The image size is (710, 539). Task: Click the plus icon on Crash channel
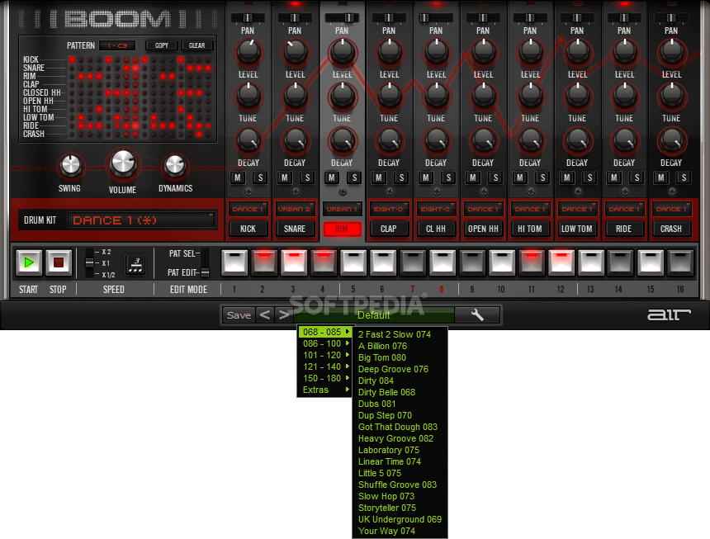(x=672, y=191)
